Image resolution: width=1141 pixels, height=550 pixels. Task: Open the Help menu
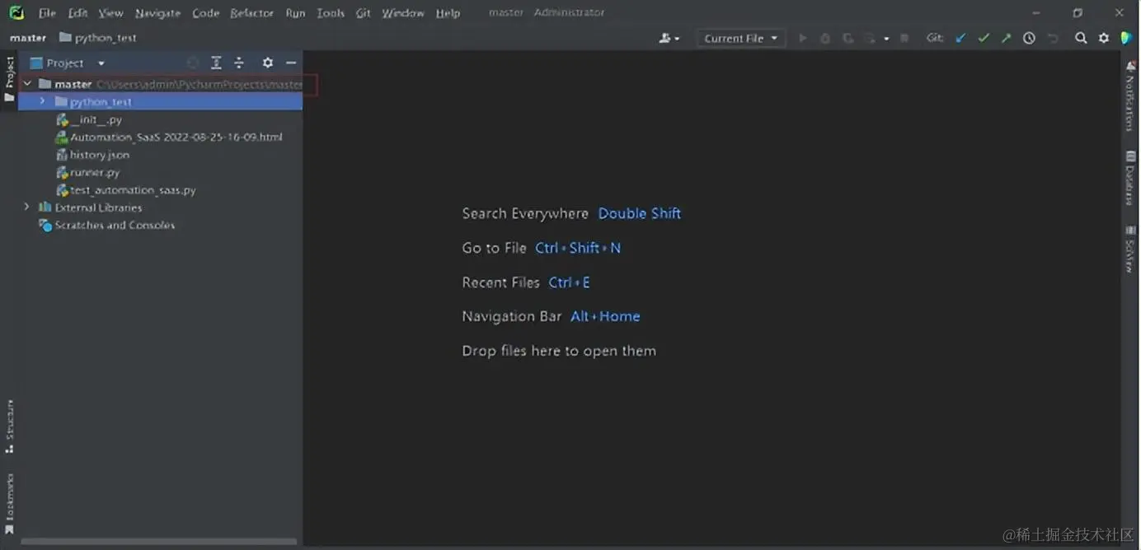click(x=448, y=13)
